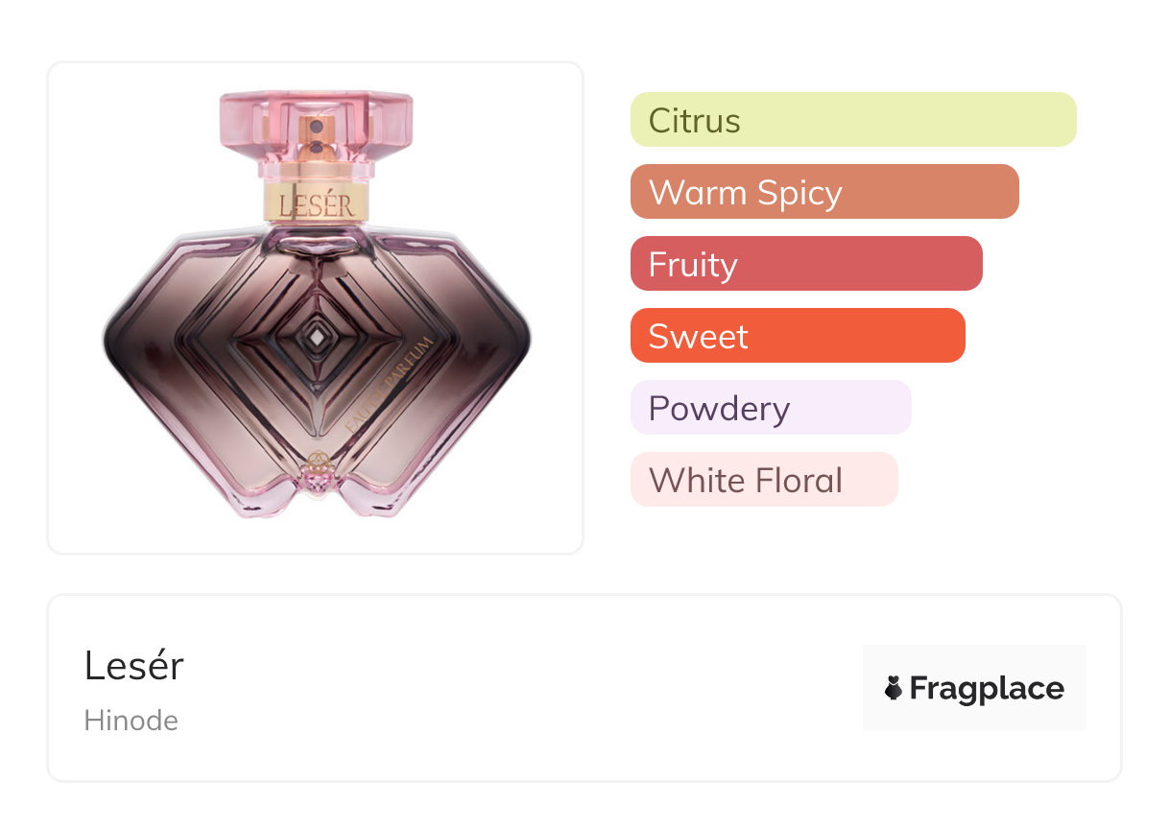The height and width of the screenshot is (829, 1169).
Task: Choose the orange Sweet accord bar
Action: click(797, 336)
